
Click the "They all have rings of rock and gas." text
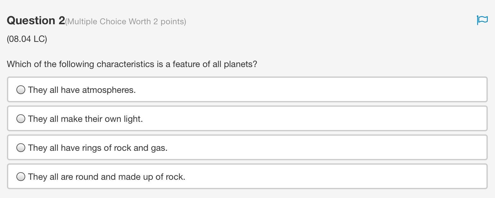tap(97, 148)
